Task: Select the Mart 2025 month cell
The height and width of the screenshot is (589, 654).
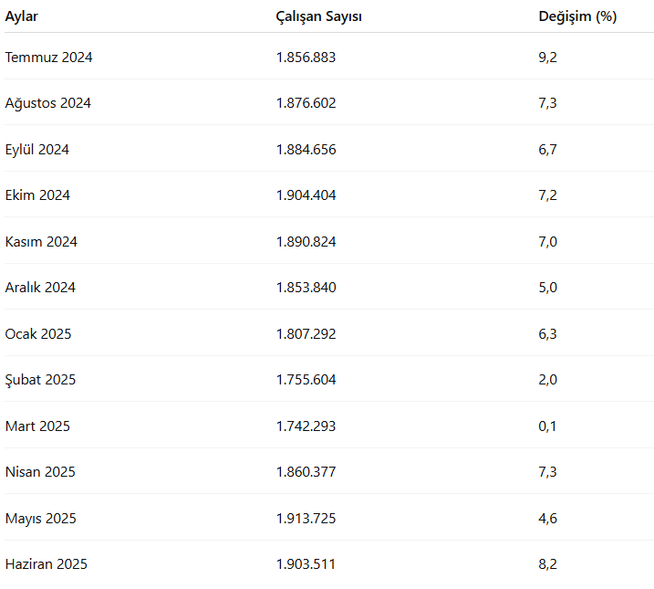Action: (37, 426)
